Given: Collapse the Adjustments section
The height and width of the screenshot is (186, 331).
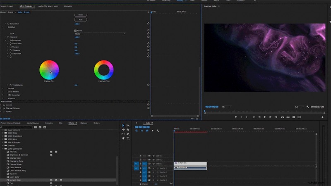Looking at the screenshot, I should point(5,40).
